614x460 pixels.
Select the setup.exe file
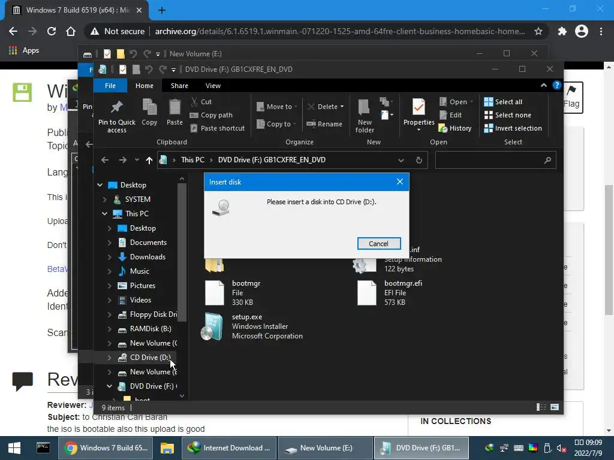click(252, 326)
